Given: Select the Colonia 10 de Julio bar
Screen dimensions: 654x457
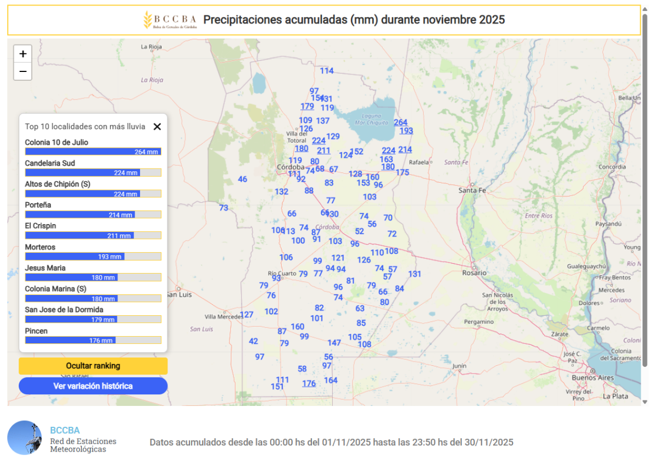Looking at the screenshot, I should (93, 152).
